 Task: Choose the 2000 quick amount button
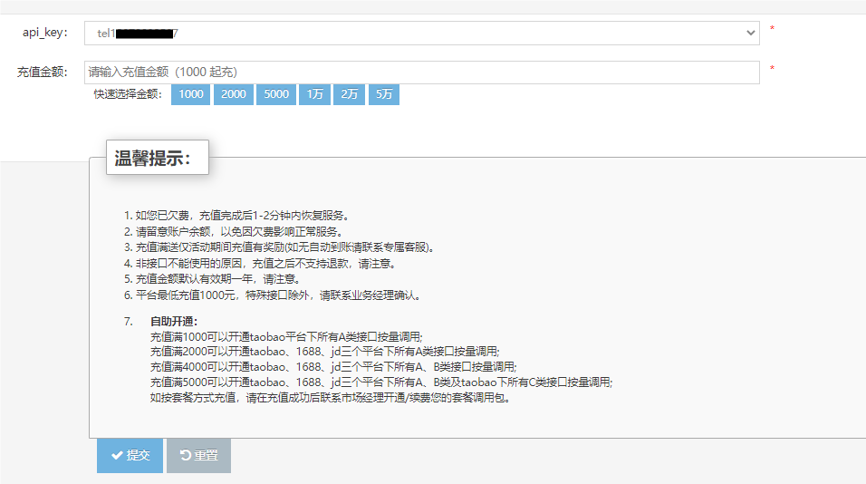coord(233,94)
